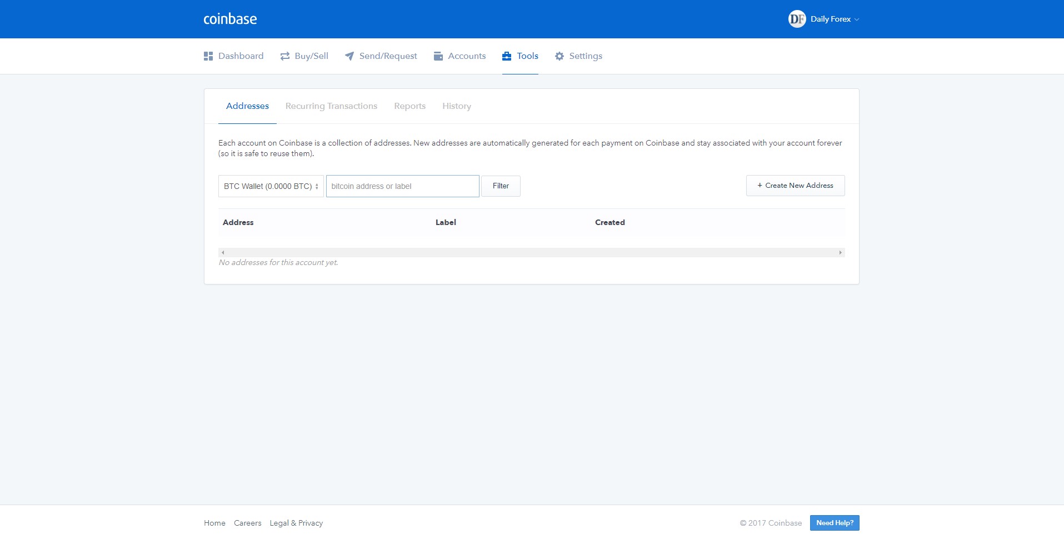Open Settings from the navigation
Viewport: 1064px width, 539px height.
578,56
